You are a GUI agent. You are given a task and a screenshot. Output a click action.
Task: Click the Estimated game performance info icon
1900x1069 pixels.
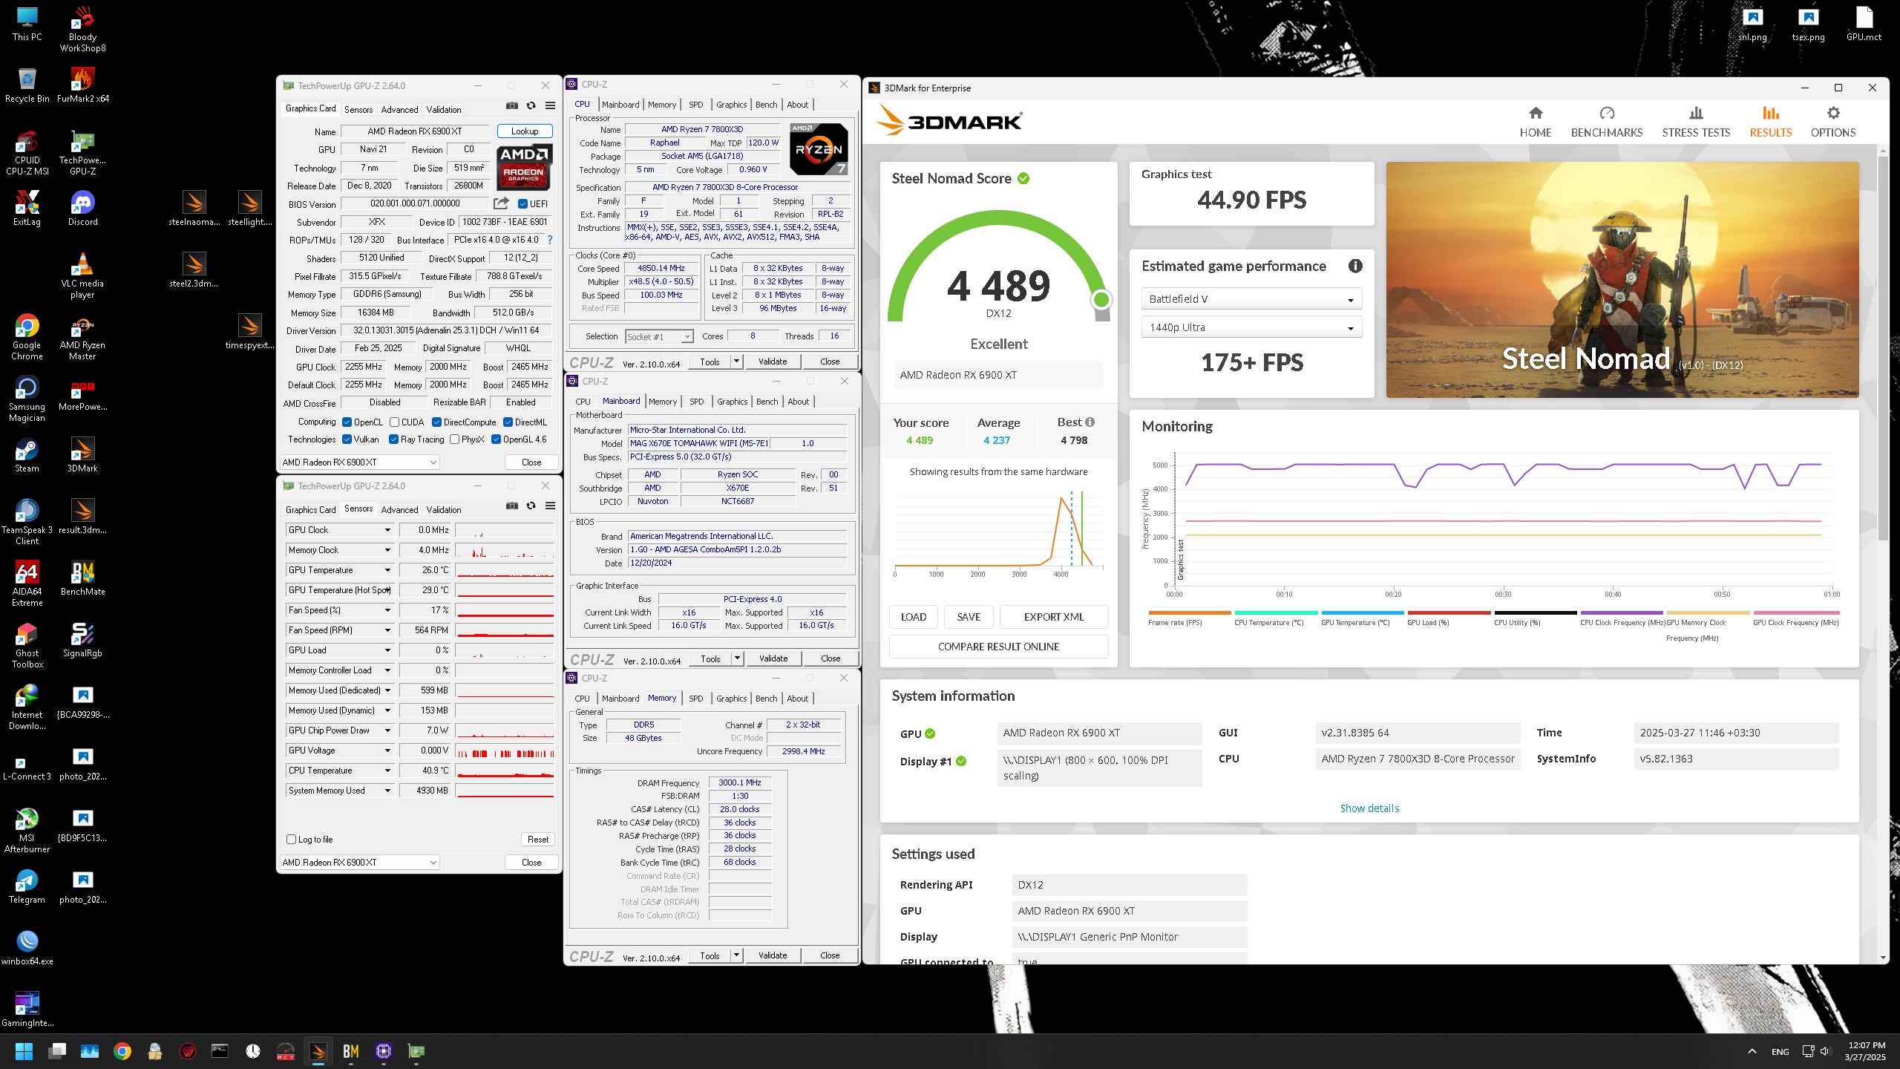pos(1355,266)
